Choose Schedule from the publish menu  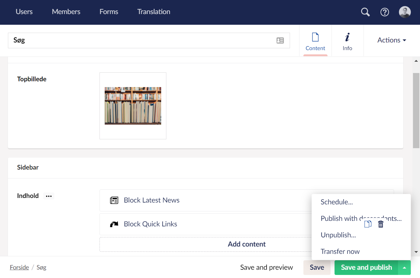pyautogui.click(x=337, y=202)
